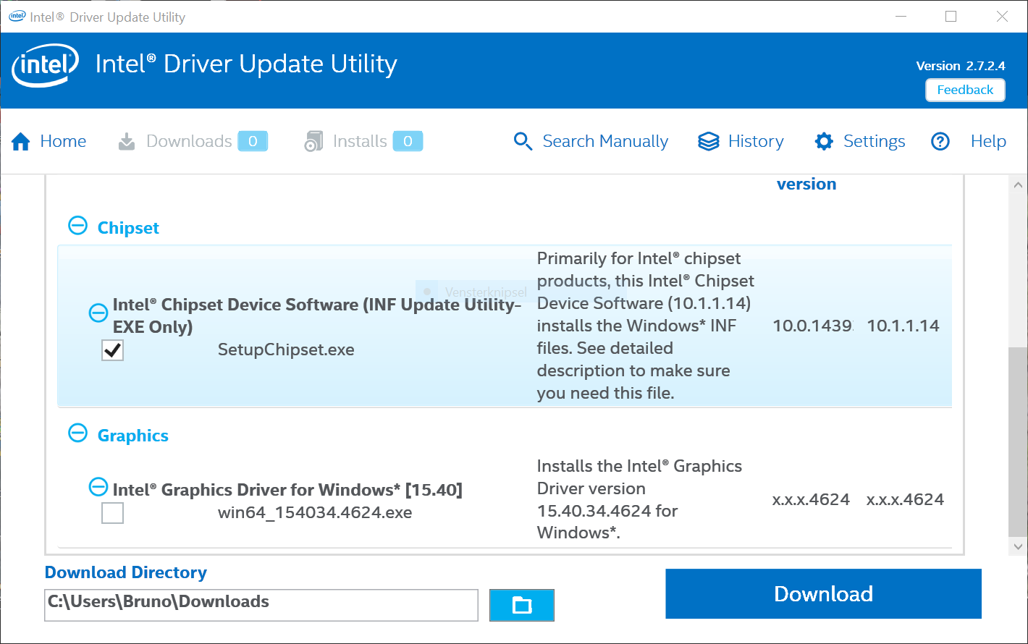
Task: Collapse the Graphics category
Action: click(x=77, y=433)
